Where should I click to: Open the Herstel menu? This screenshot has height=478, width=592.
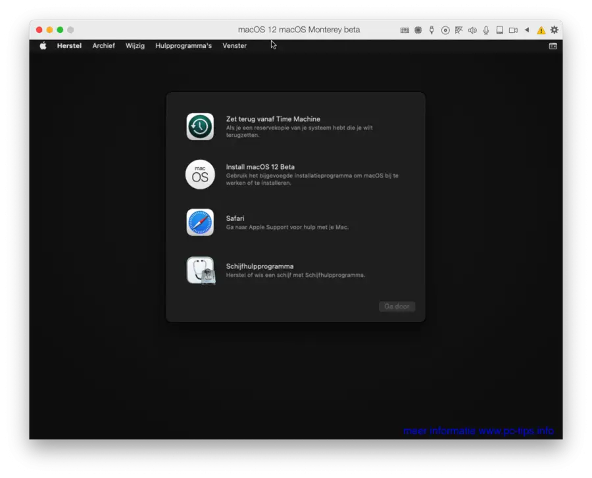(x=69, y=45)
